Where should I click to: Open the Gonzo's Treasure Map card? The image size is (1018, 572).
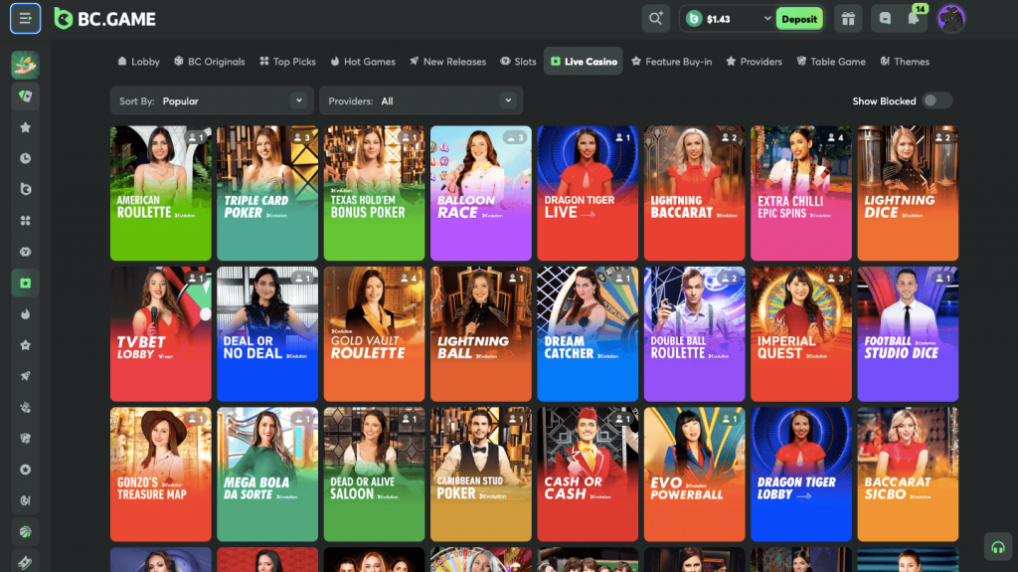pyautogui.click(x=161, y=475)
